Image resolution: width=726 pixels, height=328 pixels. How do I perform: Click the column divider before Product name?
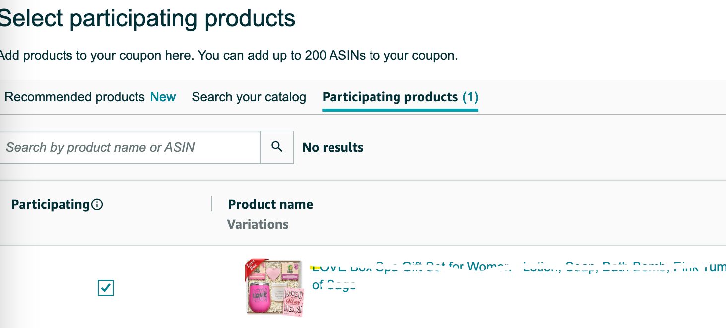pyautogui.click(x=212, y=204)
